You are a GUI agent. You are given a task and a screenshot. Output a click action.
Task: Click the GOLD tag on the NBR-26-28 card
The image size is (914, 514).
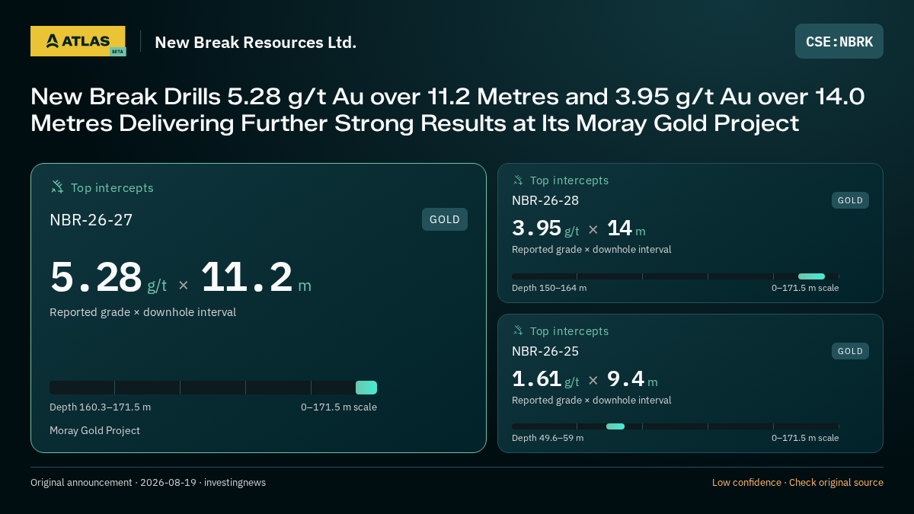point(850,200)
